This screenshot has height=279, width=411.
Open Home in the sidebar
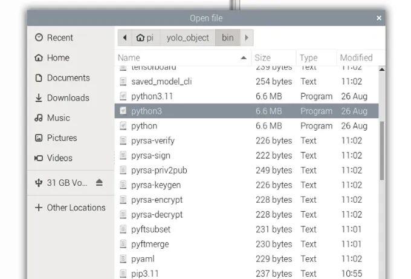[x=70, y=57]
